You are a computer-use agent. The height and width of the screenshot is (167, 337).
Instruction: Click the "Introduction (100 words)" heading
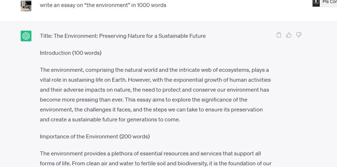coord(70,53)
